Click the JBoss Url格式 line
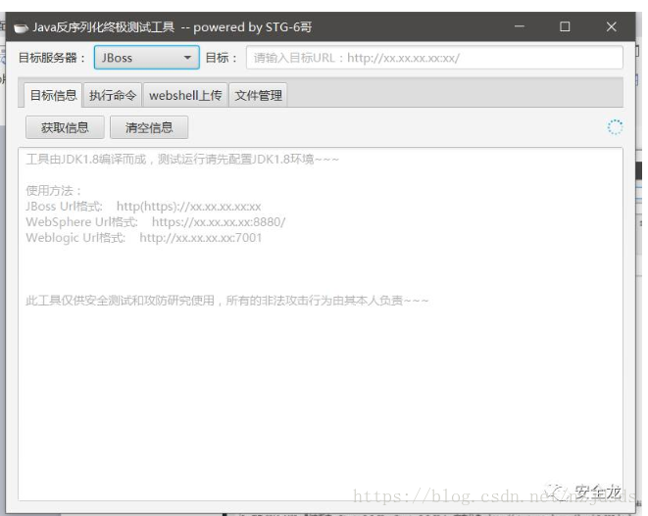This screenshot has width=648, height=516. pos(143,206)
